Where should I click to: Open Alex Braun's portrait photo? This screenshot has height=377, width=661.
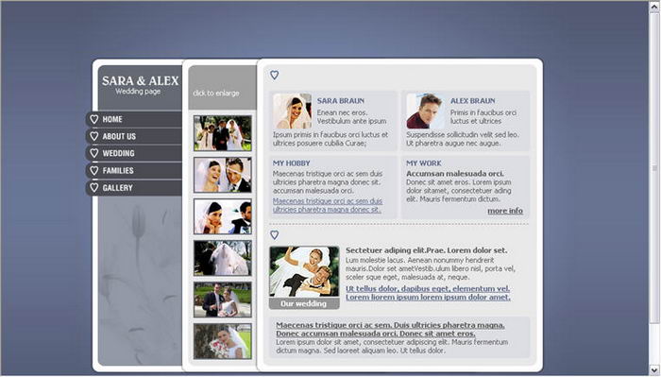(425, 111)
